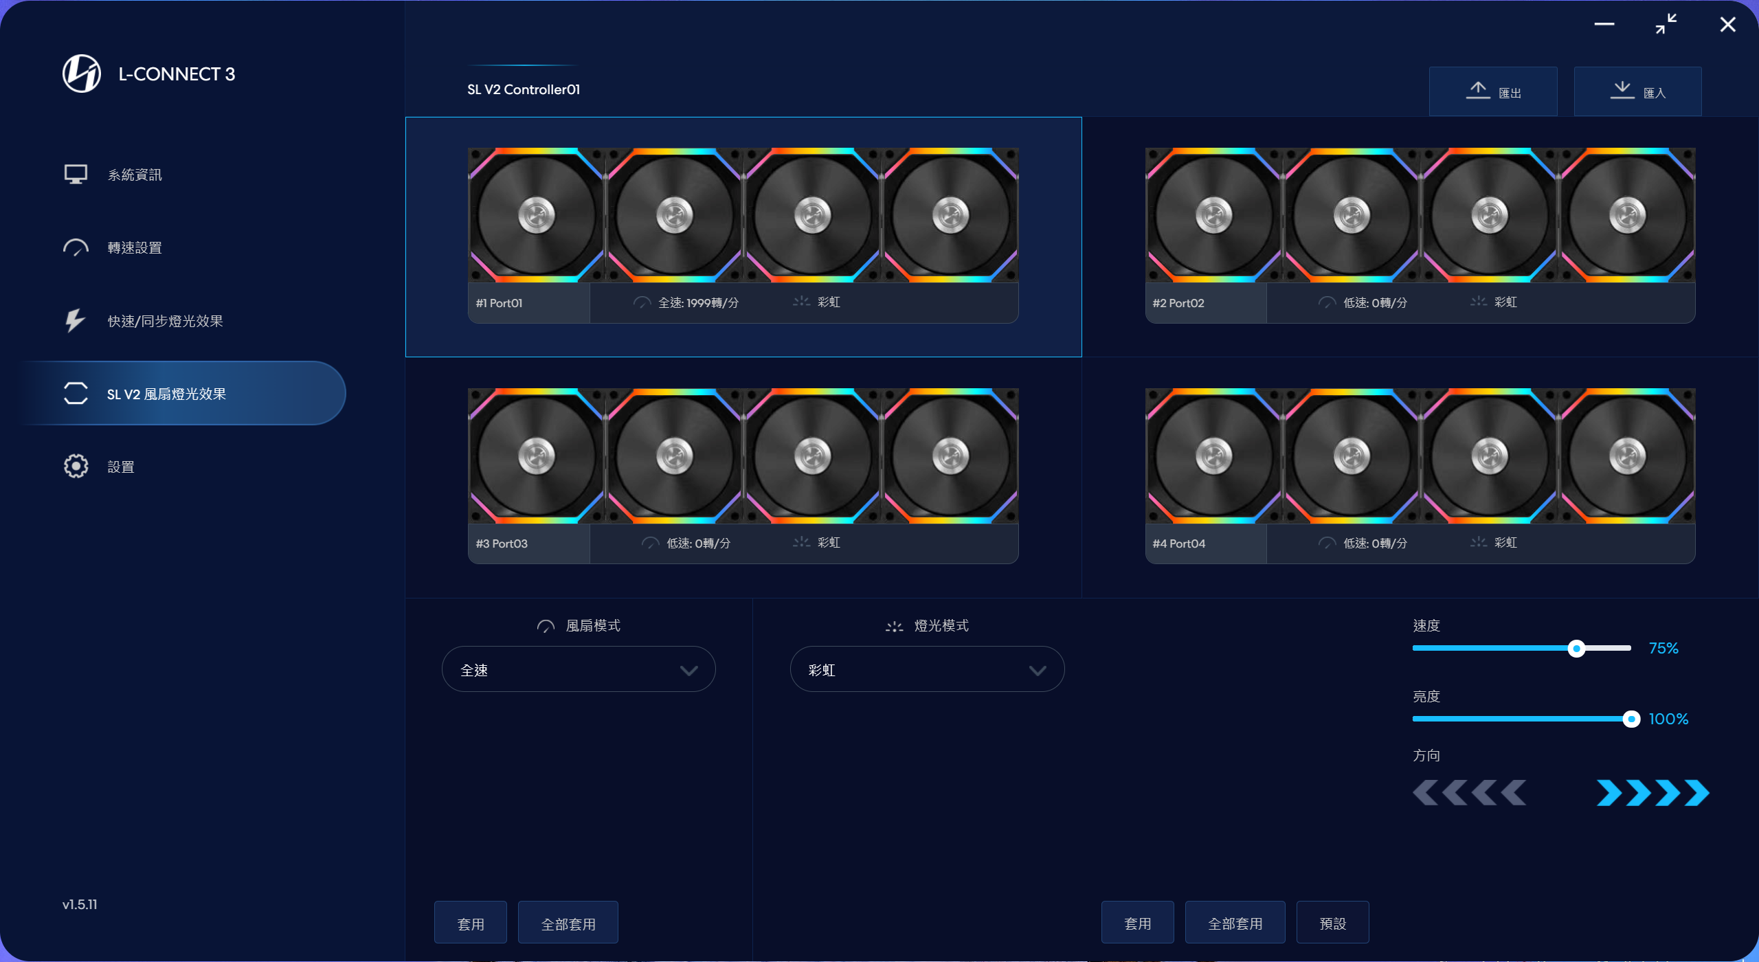Select the #4 Port04 fan group thumbnail
1759x962 pixels.
tap(1420, 456)
